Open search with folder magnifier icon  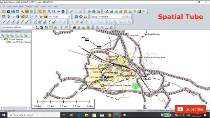[98, 11]
